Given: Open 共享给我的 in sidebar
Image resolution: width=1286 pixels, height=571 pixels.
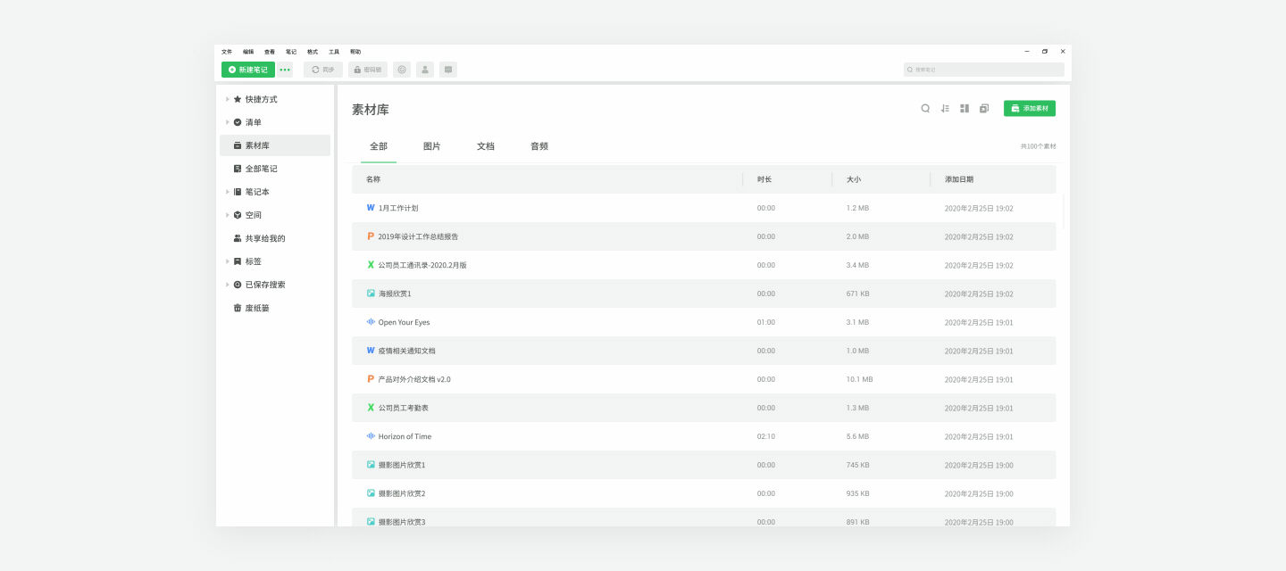Looking at the screenshot, I should pyautogui.click(x=275, y=238).
